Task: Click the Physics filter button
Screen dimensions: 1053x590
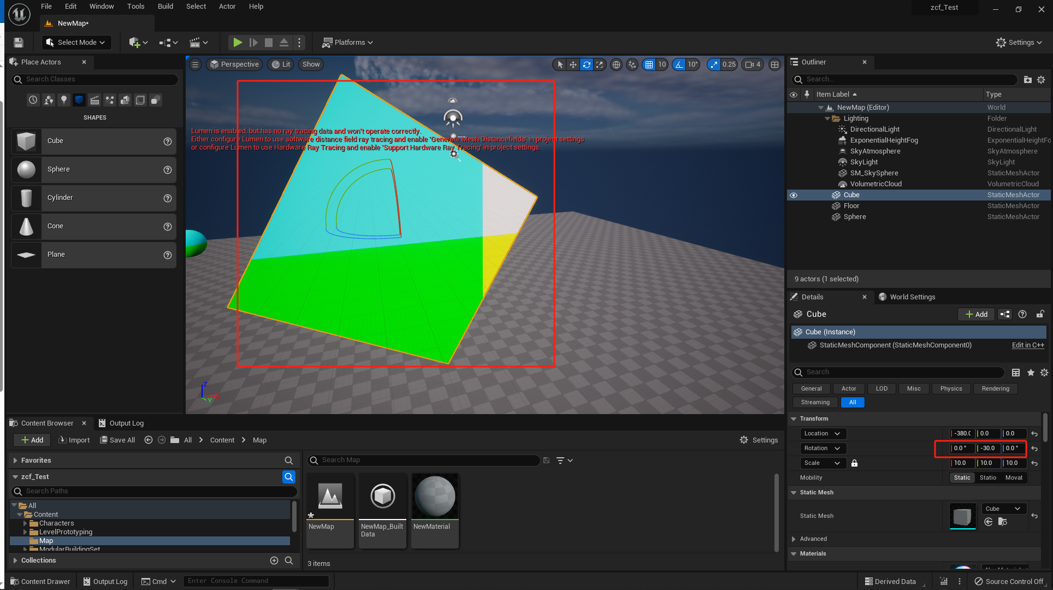Action: coord(951,388)
